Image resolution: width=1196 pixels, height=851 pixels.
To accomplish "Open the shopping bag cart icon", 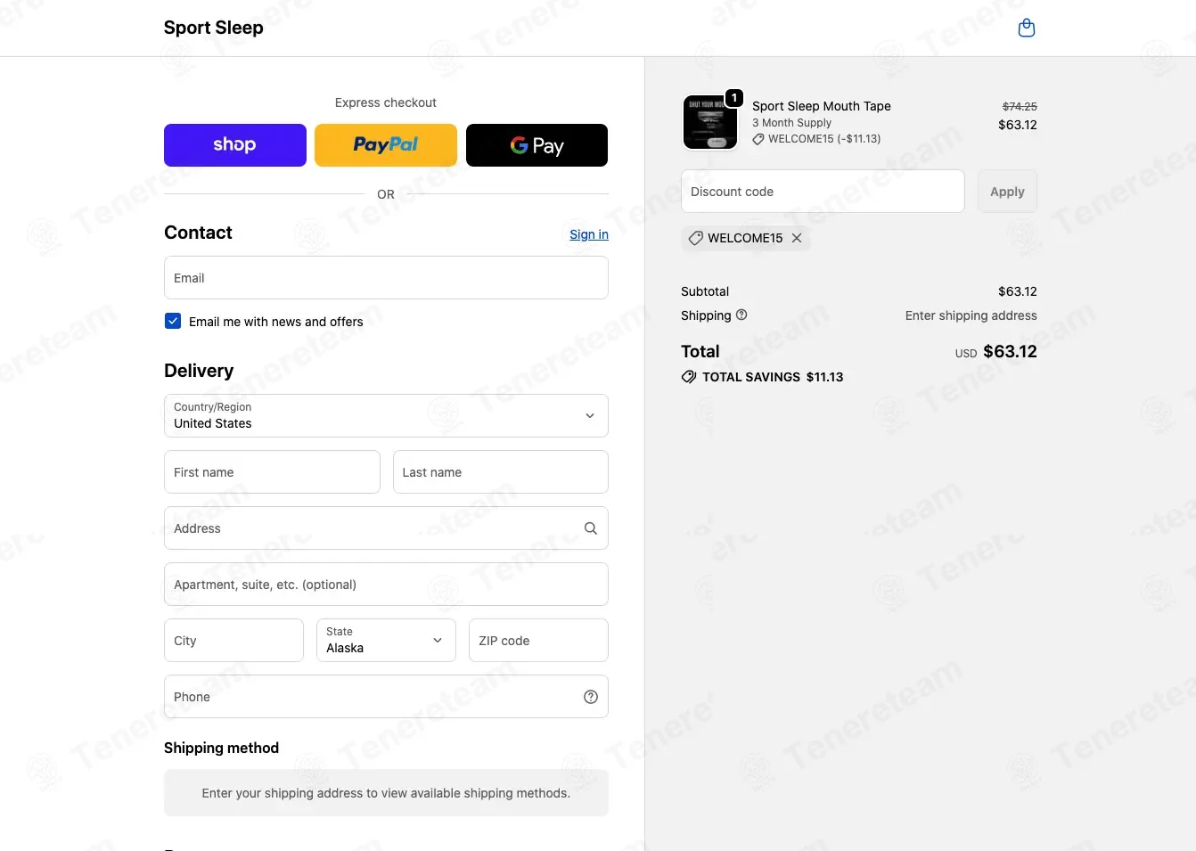I will tap(1027, 28).
